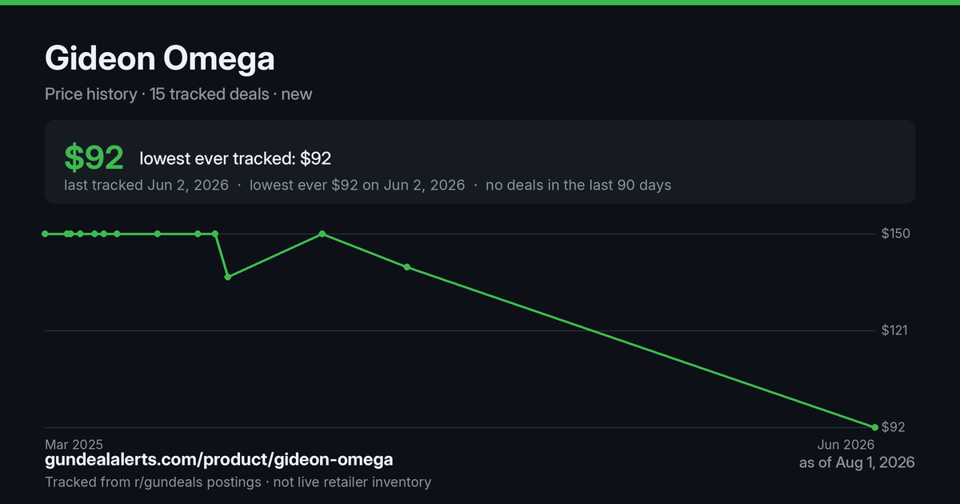The width and height of the screenshot is (960, 504).
Task: Click the $150 axis label
Action: (x=896, y=234)
